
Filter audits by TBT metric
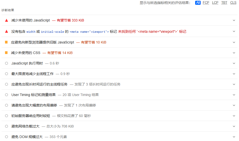224,3
